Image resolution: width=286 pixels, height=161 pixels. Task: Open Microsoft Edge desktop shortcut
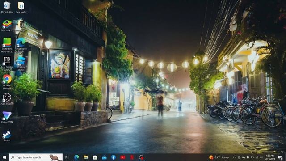tap(21, 45)
